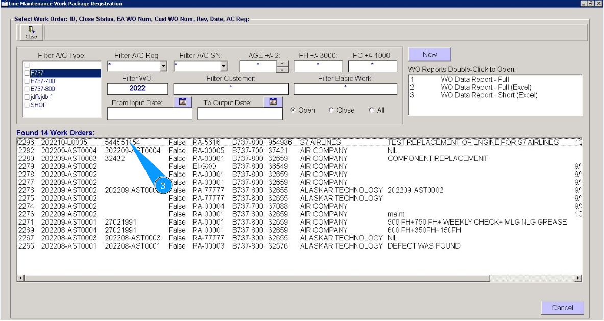Enable the SHOP aircraft type checkbox

click(27, 105)
